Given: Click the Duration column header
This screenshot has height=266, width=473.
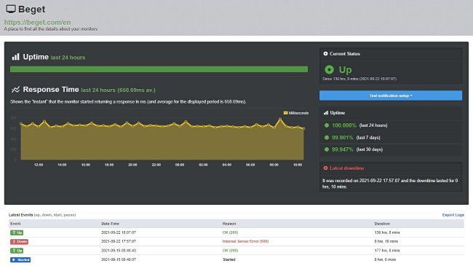Looking at the screenshot, I should [x=382, y=224].
